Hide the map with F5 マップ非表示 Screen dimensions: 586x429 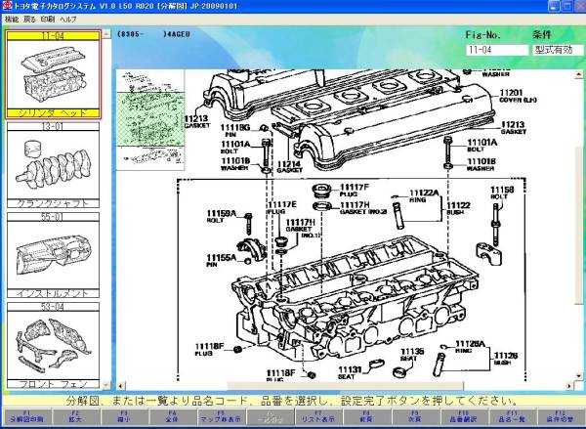tap(218, 418)
